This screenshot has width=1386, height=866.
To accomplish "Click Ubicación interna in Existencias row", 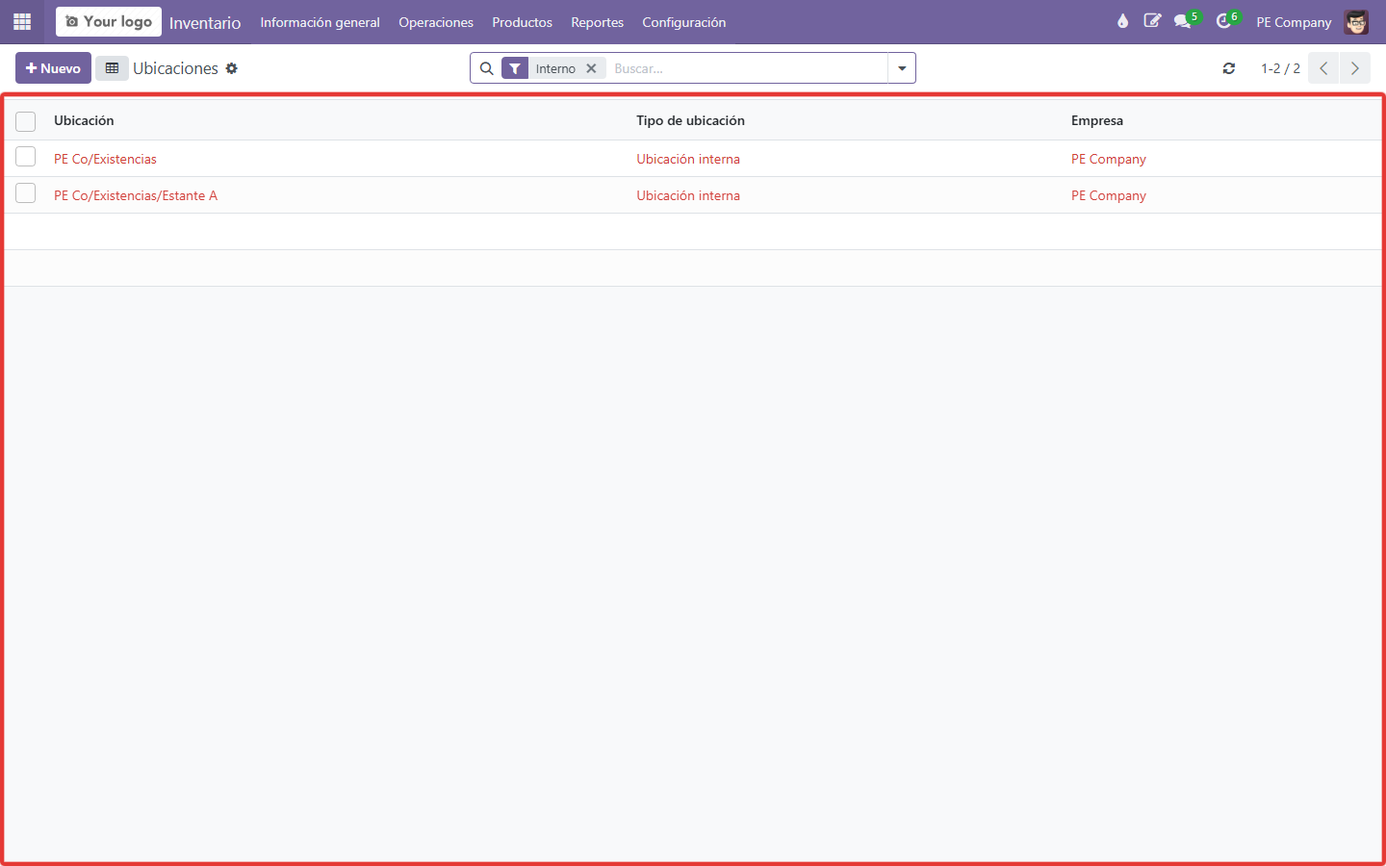I will [x=688, y=159].
